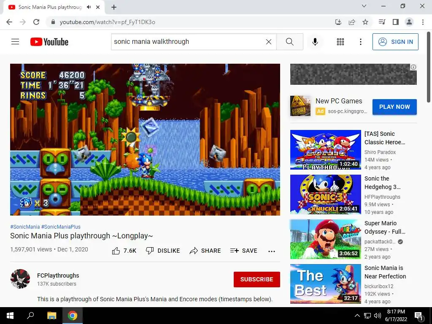432x324 pixels.
Task: Open the Windows Start menu
Action: coord(10,316)
